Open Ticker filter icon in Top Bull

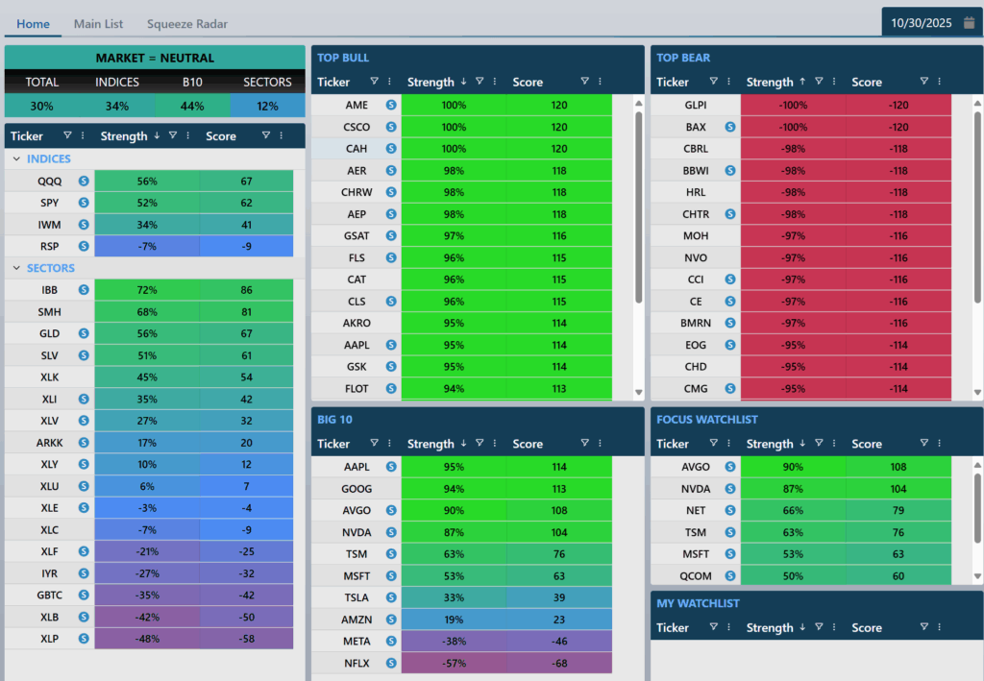[375, 82]
